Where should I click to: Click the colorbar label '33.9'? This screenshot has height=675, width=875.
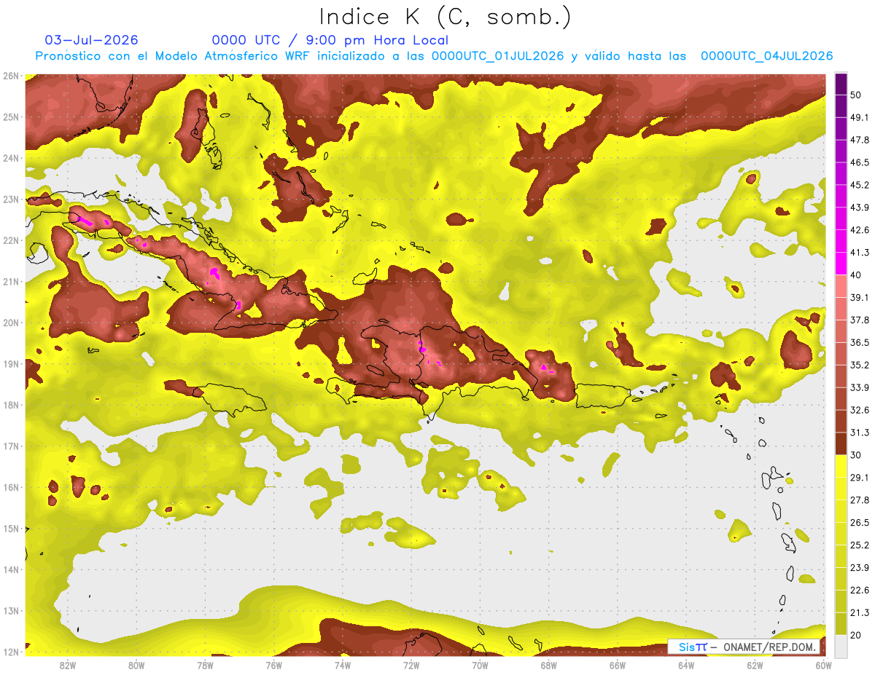[859, 387]
